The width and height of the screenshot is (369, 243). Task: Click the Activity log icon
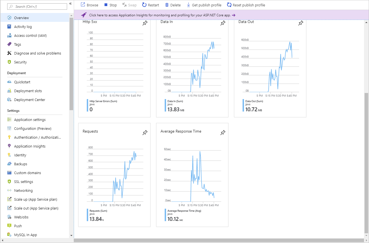point(9,27)
